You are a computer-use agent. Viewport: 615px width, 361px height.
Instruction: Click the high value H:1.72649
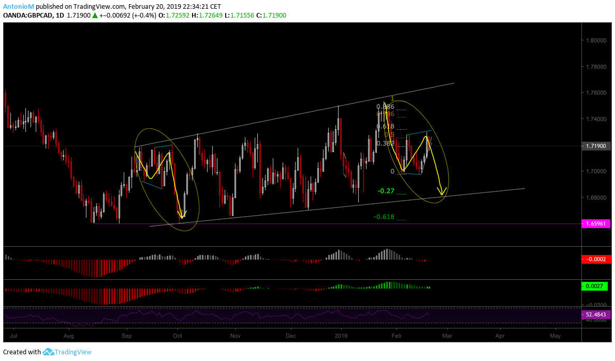tap(207, 16)
